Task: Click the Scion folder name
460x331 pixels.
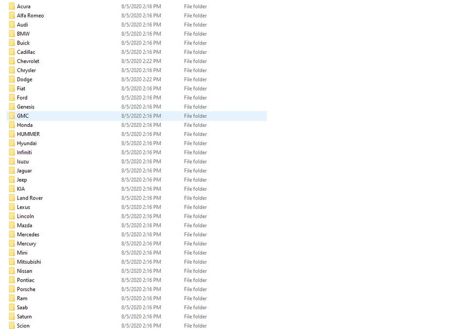Action: [x=23, y=325]
